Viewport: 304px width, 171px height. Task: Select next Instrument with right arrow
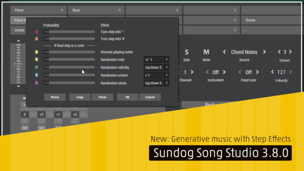[224, 72]
